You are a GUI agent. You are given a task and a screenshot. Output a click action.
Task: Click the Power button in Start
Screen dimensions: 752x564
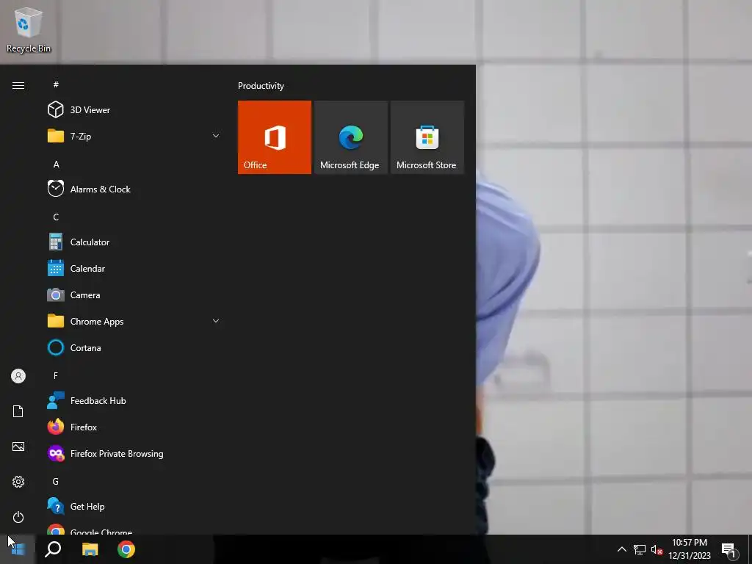[18, 517]
